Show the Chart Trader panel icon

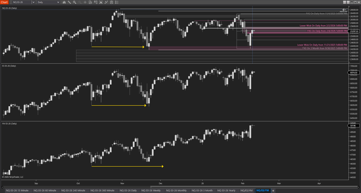tap(96, 2)
